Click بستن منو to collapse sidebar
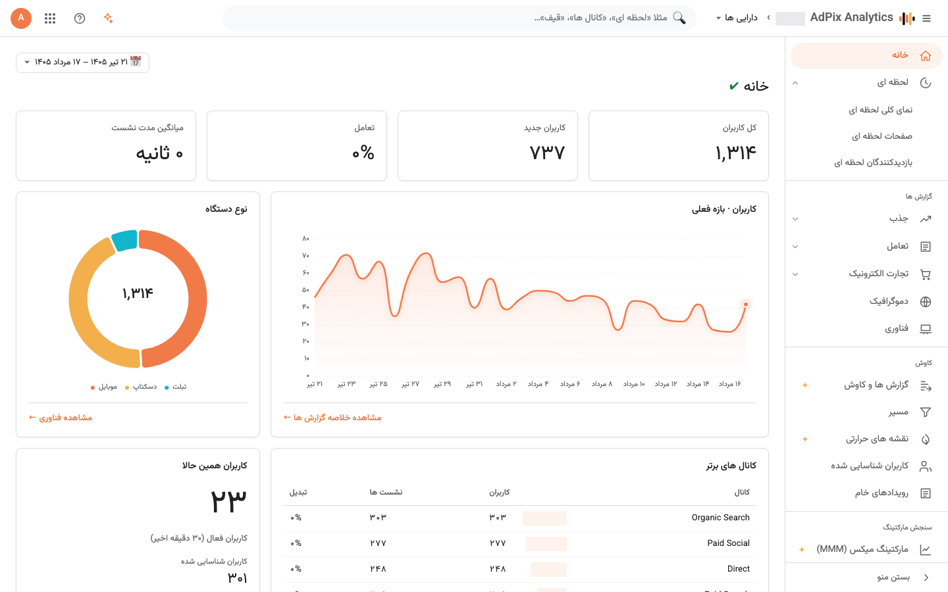Screen dimensions: 948x592 866,578
